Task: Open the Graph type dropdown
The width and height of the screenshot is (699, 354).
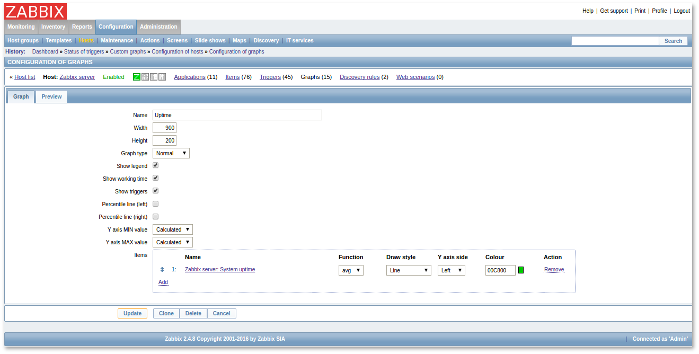Action: [171, 153]
